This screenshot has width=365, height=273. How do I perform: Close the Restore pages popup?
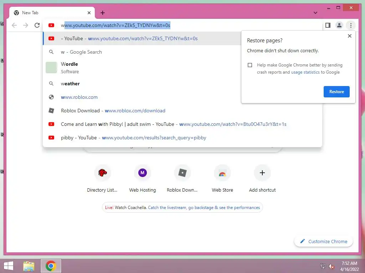pyautogui.click(x=349, y=36)
